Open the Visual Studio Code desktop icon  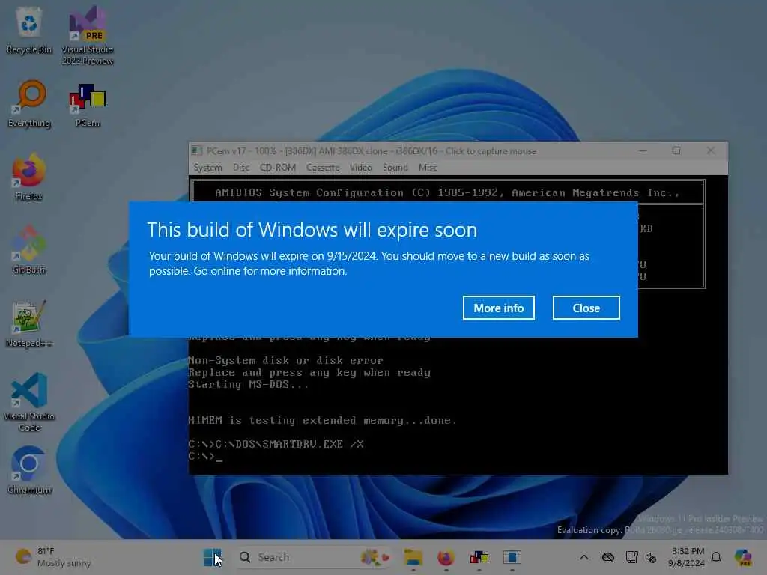click(29, 402)
